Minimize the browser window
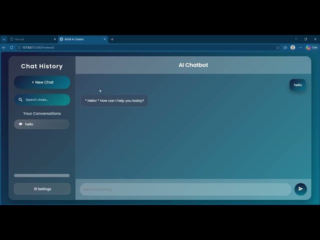This screenshot has height=240, width=320. click(x=296, y=39)
